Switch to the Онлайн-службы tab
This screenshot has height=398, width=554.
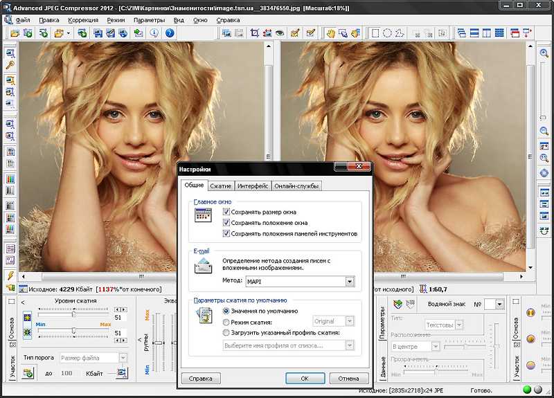(296, 186)
